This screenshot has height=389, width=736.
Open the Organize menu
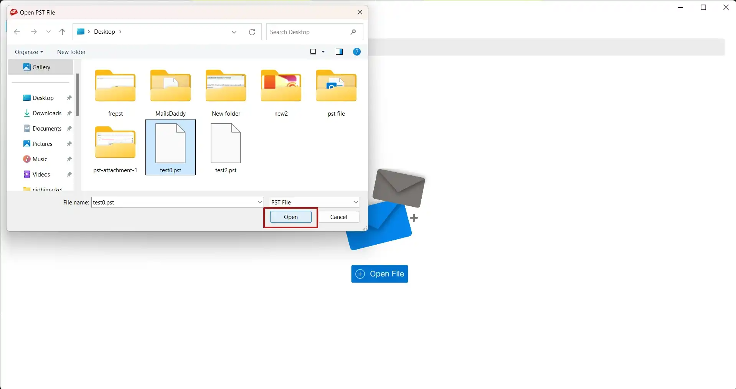click(x=29, y=52)
